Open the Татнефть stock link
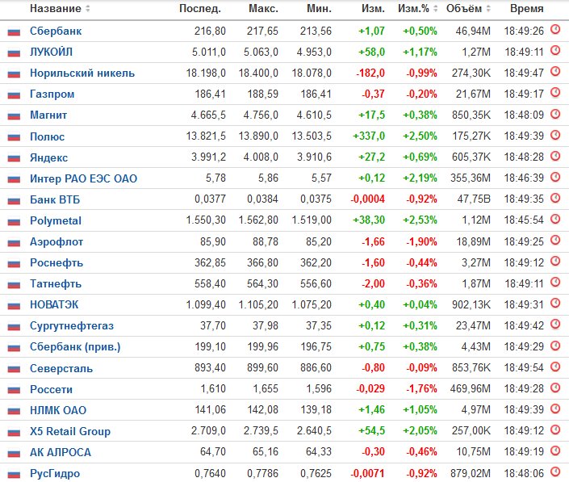 click(x=56, y=284)
